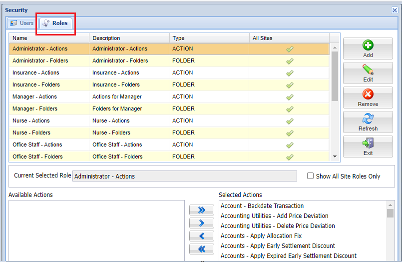402x262 pixels.
Task: Move selected action right with single arrow
Action: 202,223
